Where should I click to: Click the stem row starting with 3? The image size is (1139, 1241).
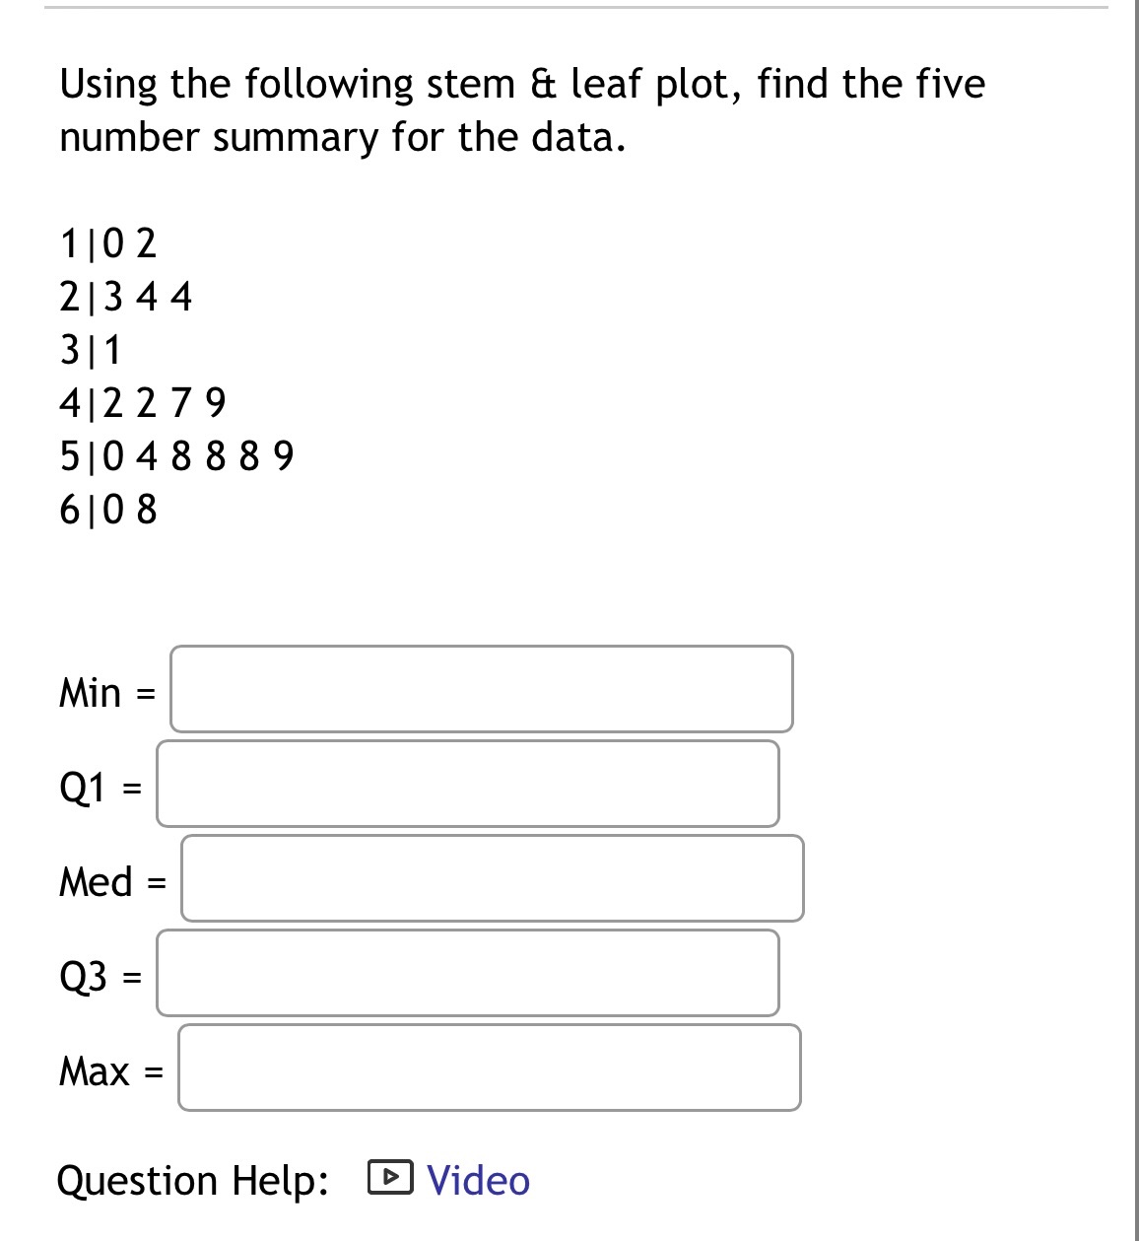(89, 349)
